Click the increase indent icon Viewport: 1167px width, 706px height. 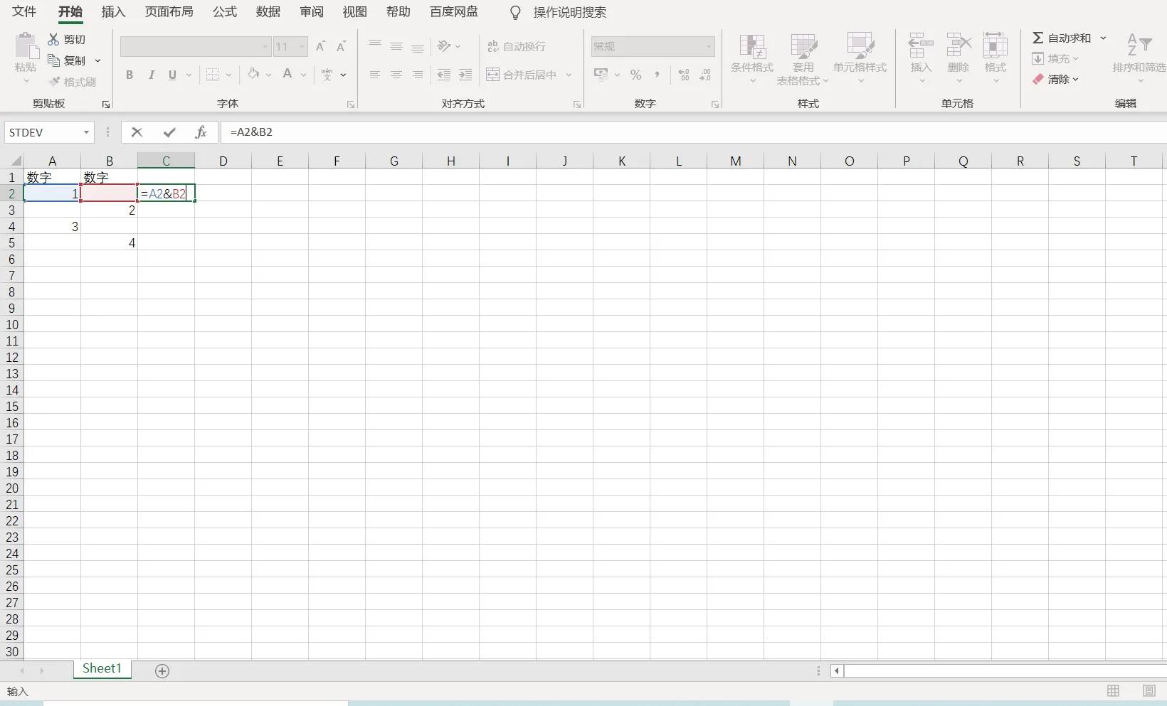tap(465, 74)
